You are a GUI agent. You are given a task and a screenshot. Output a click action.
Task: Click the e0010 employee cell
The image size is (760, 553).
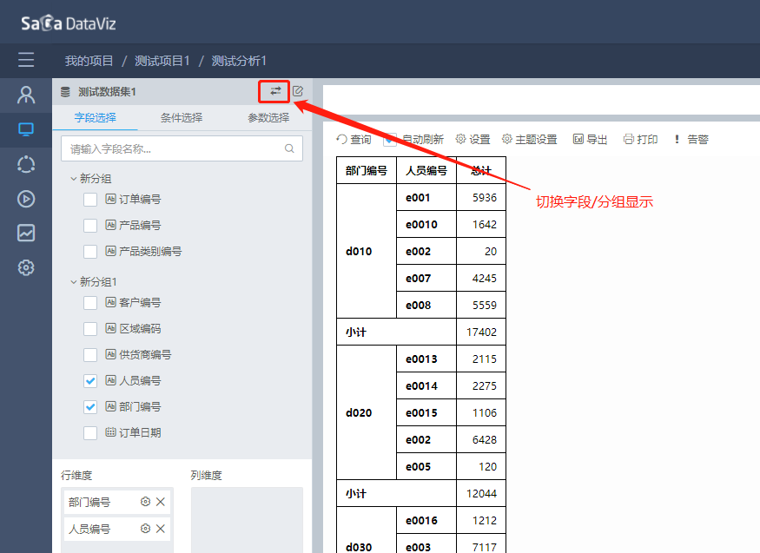click(426, 224)
